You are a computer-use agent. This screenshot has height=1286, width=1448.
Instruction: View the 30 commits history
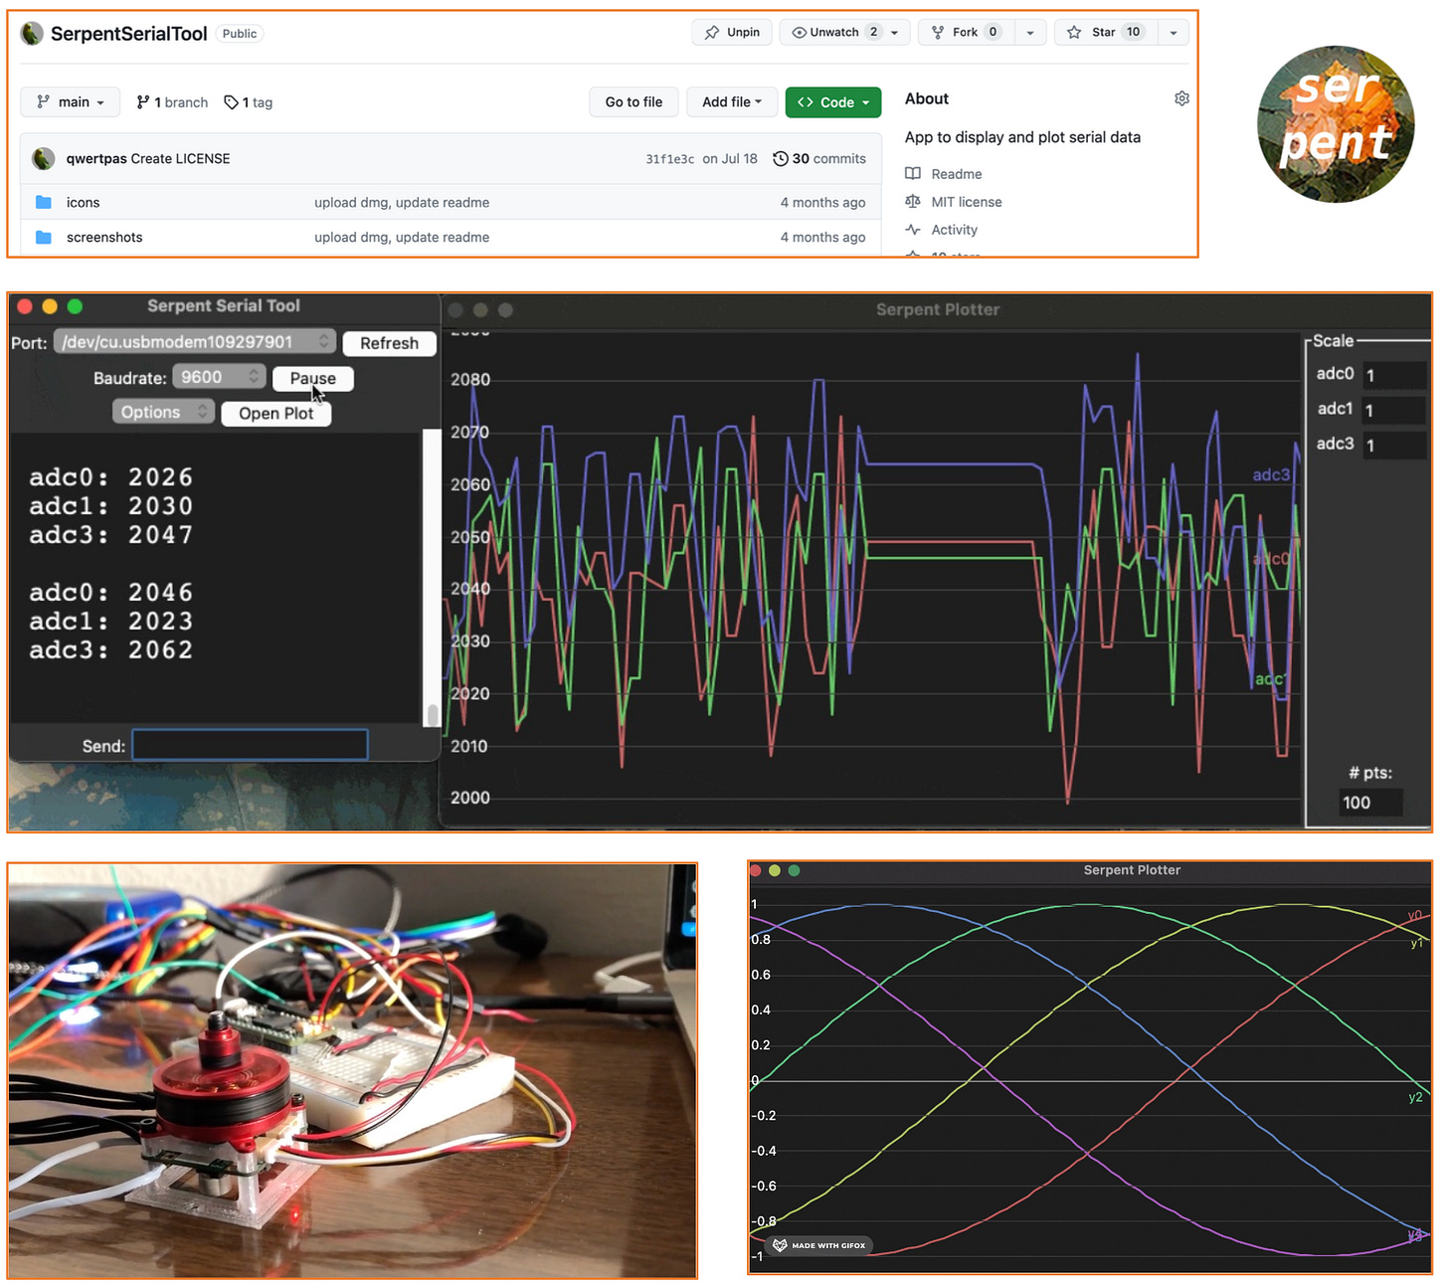tap(828, 158)
